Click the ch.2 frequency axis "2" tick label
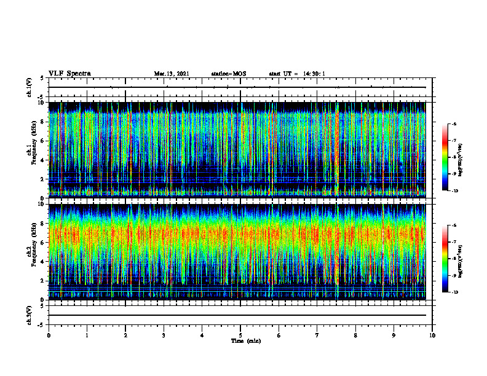The image size is (487, 376). (x=43, y=281)
